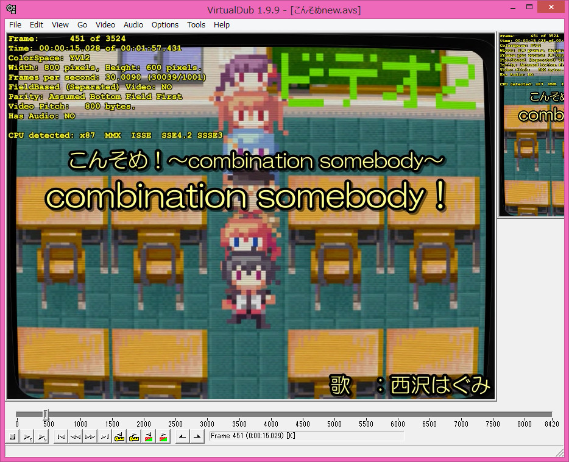Screen dimensions: 569x462
Task: Open the Audio menu
Action: (x=133, y=24)
